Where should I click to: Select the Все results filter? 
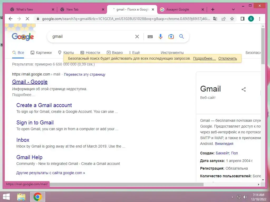[x=18, y=53]
